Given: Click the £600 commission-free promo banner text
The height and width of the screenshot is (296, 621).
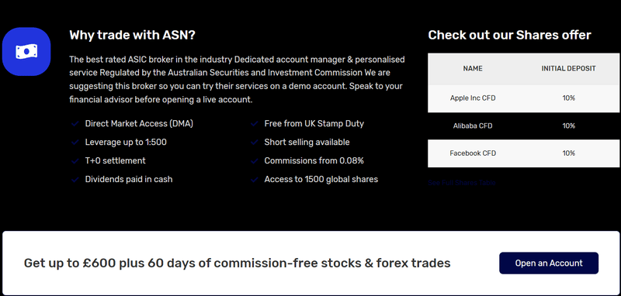Looking at the screenshot, I should point(238,263).
